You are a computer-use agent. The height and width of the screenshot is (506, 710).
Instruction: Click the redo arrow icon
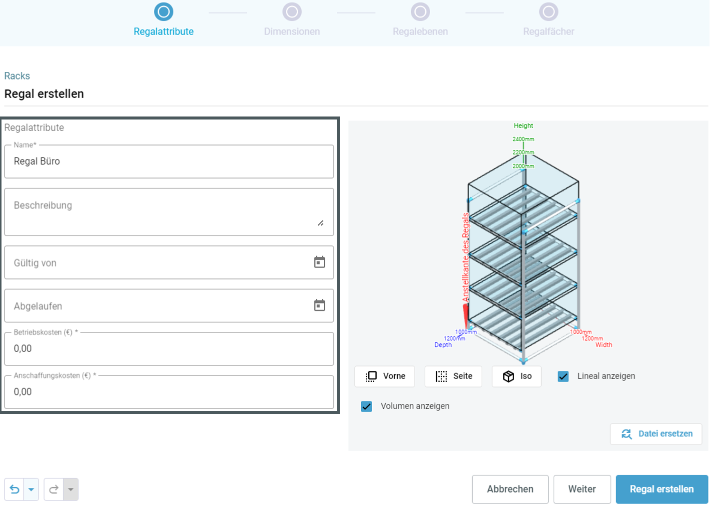54,489
